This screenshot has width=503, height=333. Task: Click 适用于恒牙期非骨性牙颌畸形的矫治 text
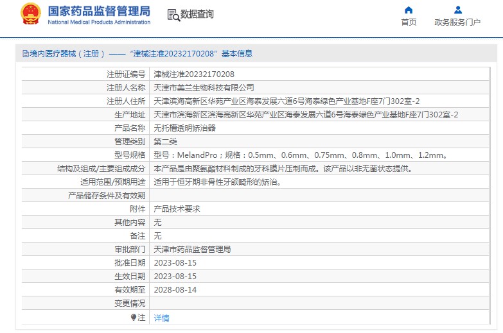click(218, 182)
